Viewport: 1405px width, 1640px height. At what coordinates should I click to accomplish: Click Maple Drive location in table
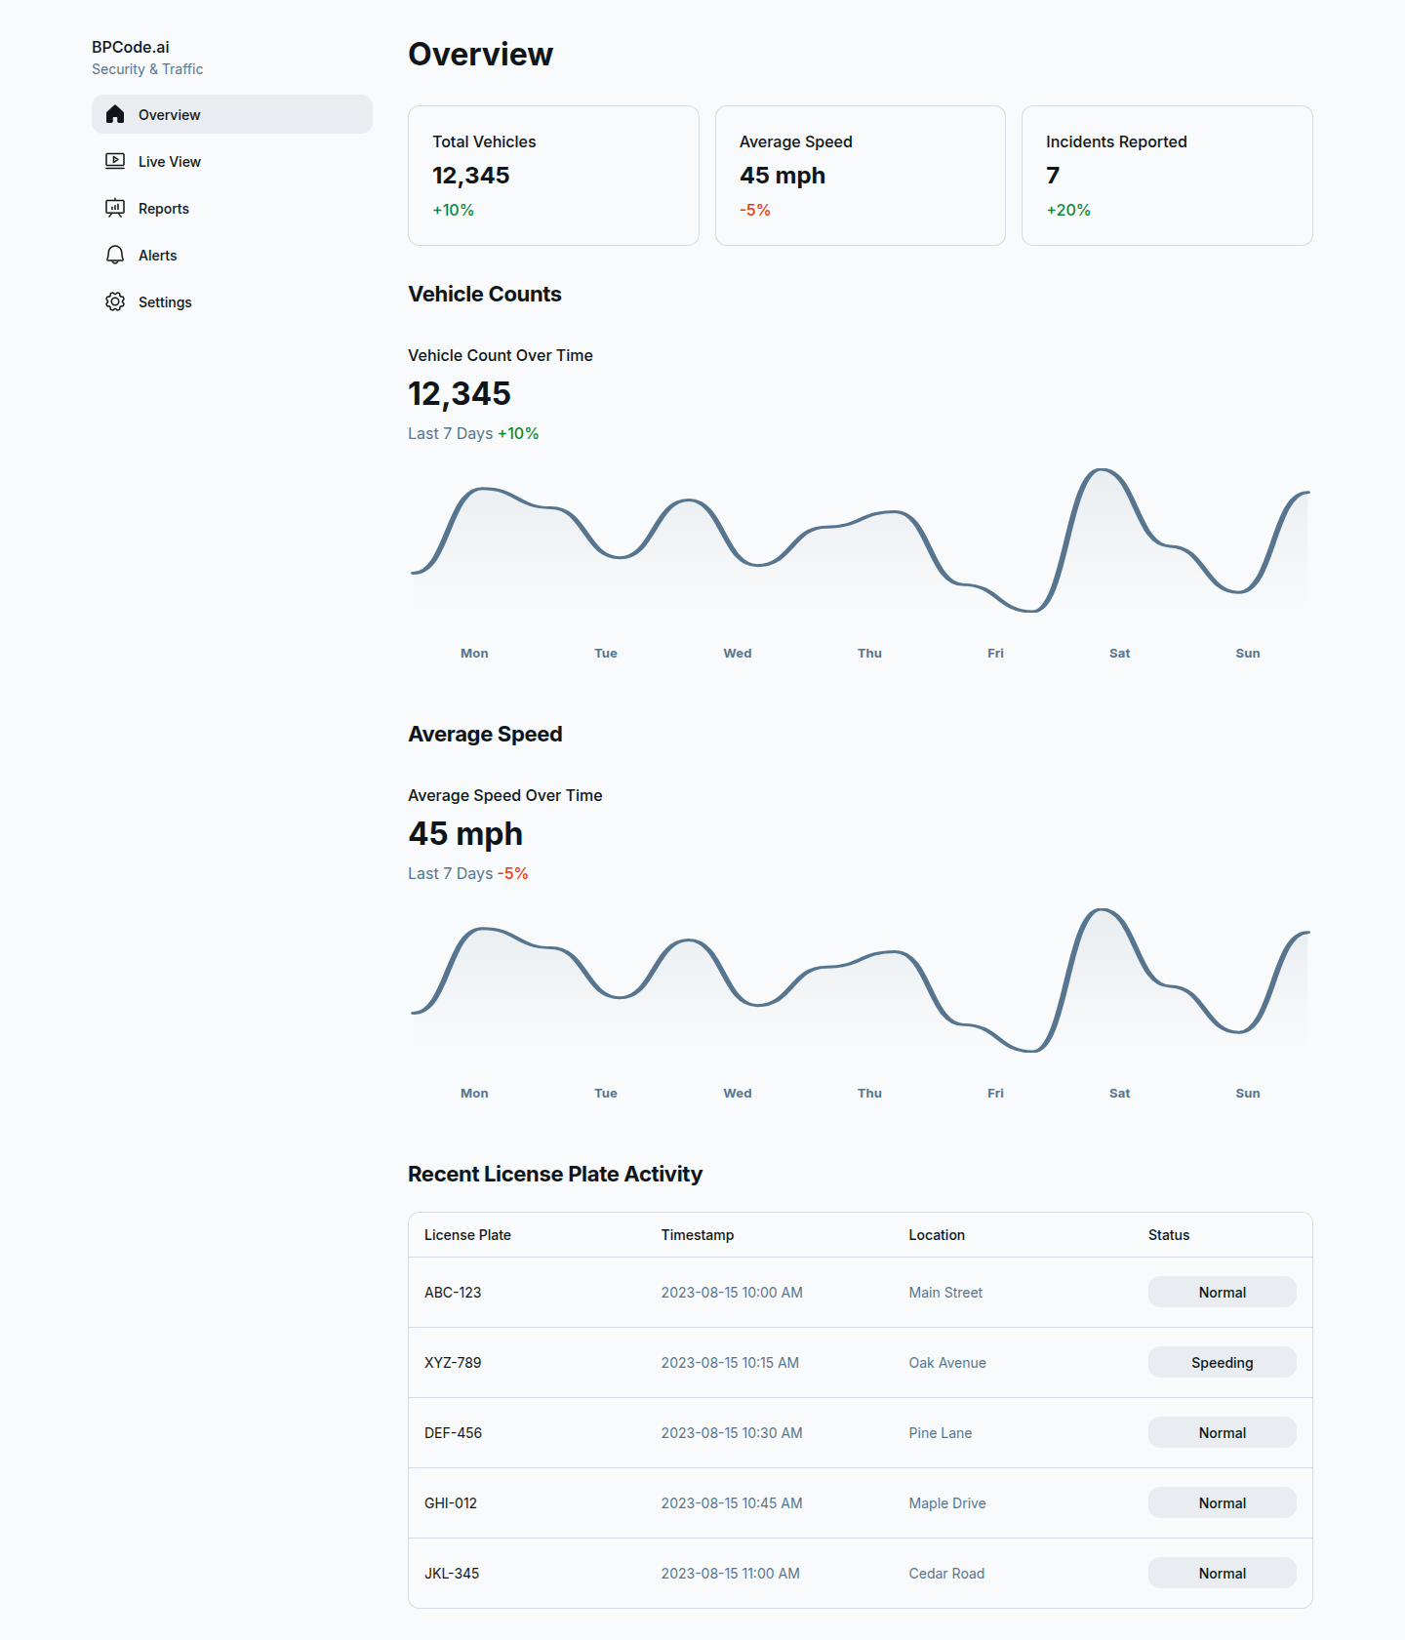point(947,1503)
